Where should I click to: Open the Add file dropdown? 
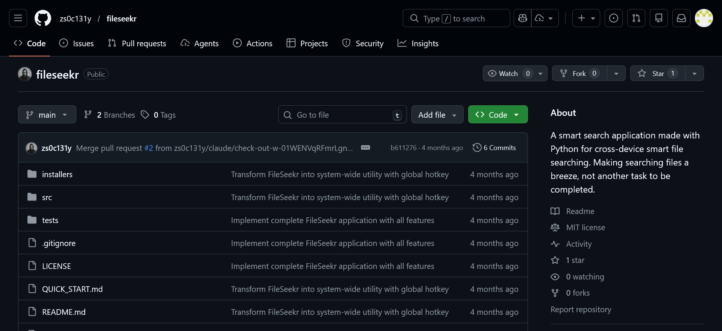point(437,115)
